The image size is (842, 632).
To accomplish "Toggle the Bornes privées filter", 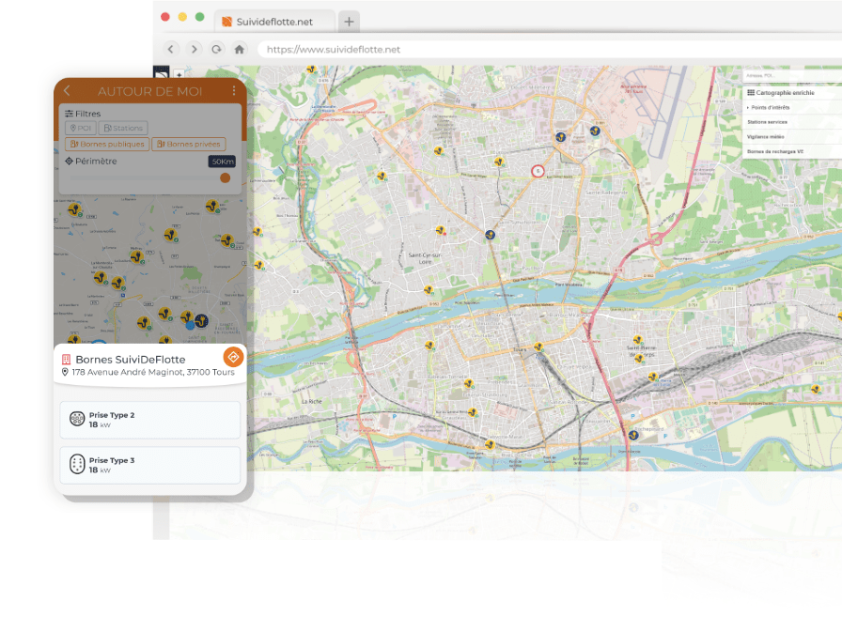I will coord(189,145).
